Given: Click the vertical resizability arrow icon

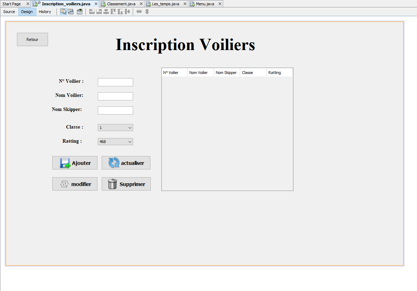Looking at the screenshot, I should tap(147, 12).
